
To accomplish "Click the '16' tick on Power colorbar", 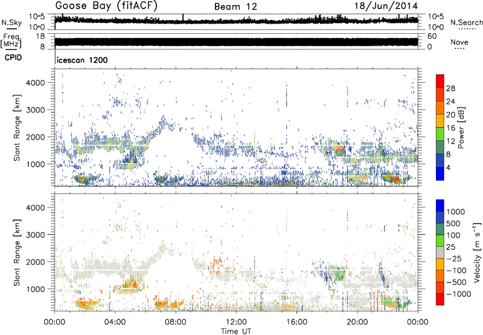I will pos(450,128).
